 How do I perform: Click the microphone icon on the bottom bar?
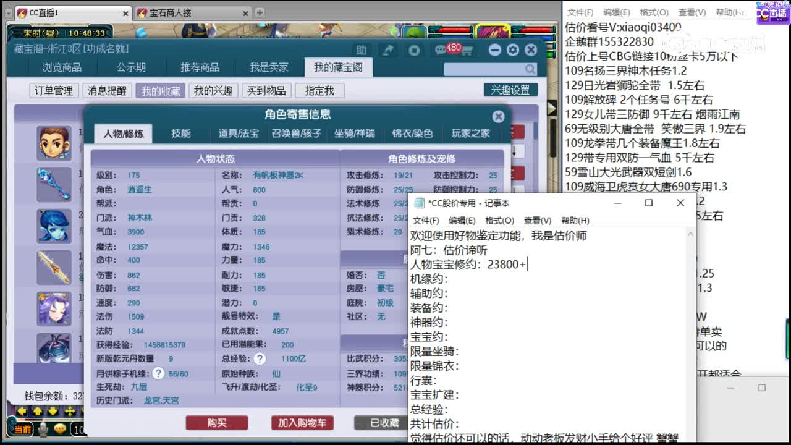point(43,428)
